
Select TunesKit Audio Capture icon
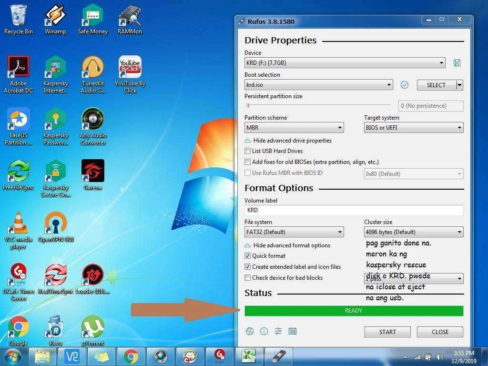coord(93,75)
